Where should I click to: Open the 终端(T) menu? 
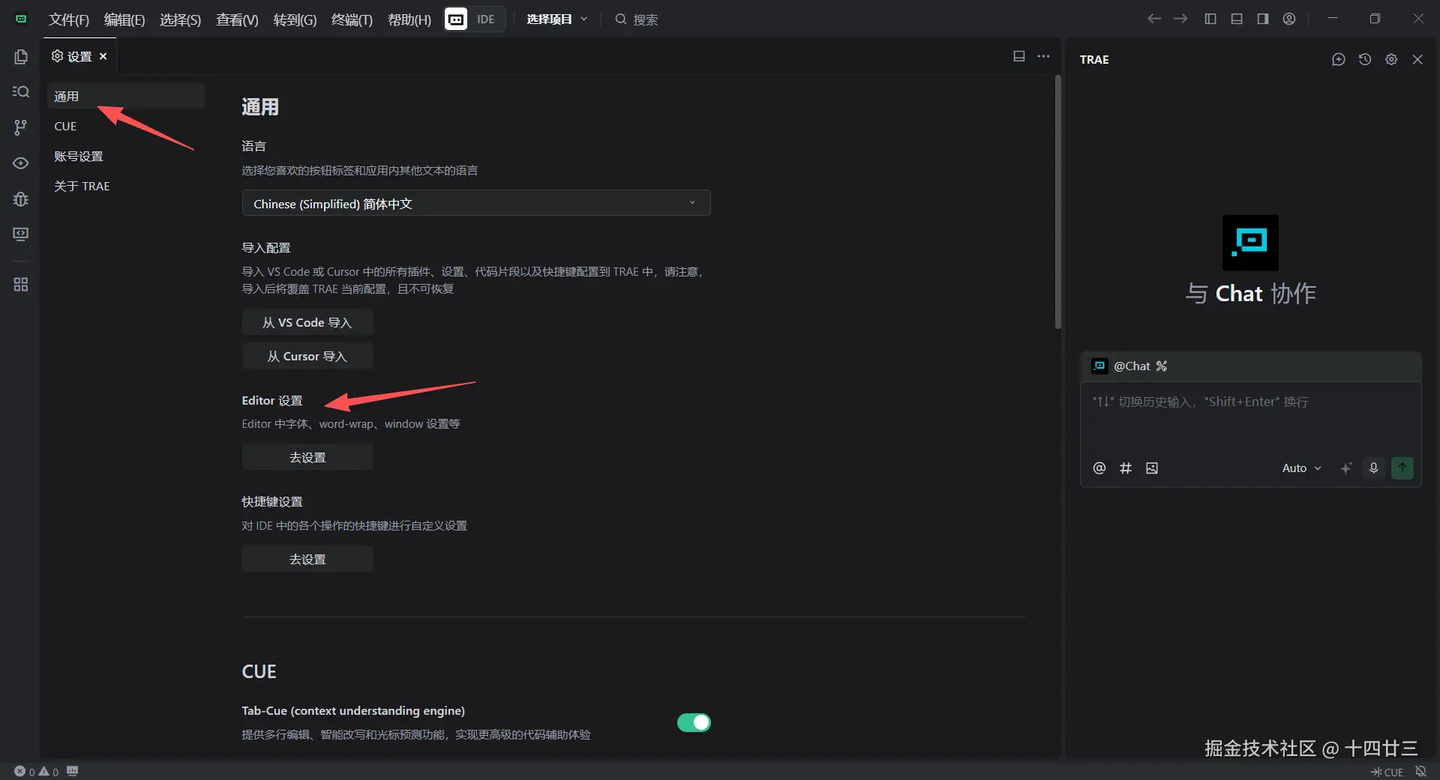(x=352, y=19)
